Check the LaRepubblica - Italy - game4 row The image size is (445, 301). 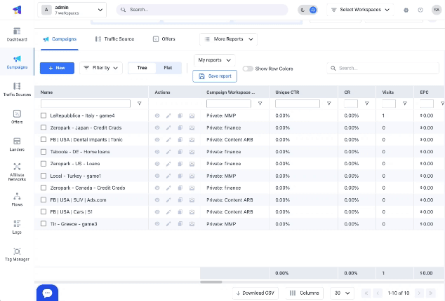coord(44,115)
